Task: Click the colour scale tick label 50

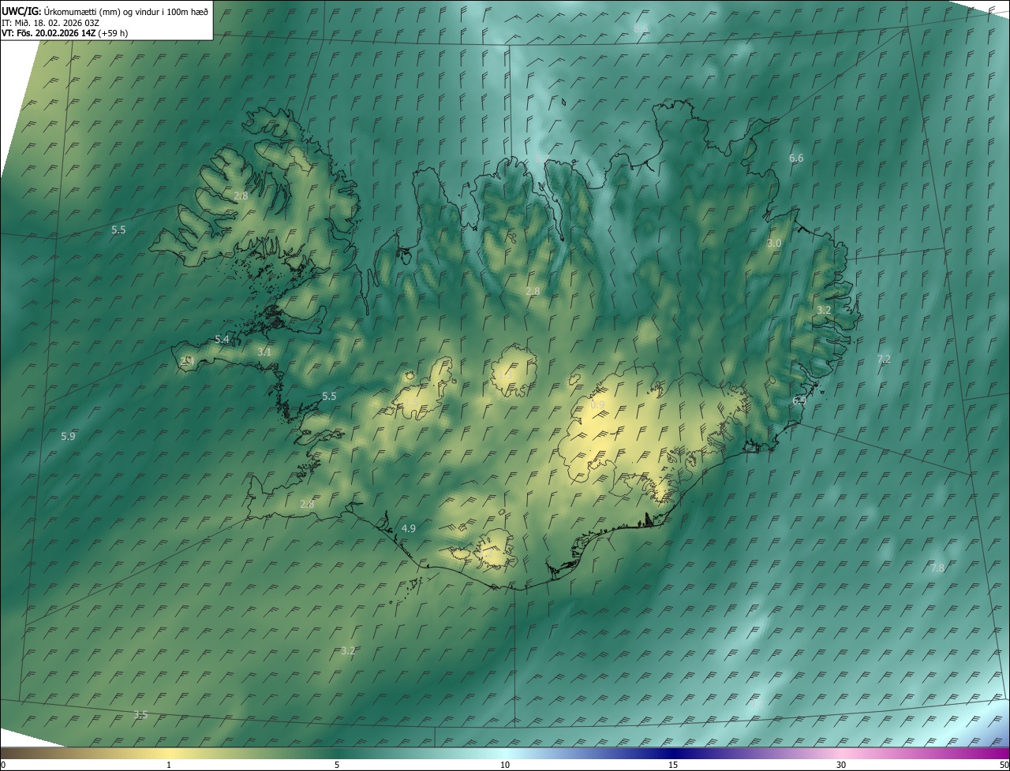Action: pyautogui.click(x=1004, y=765)
